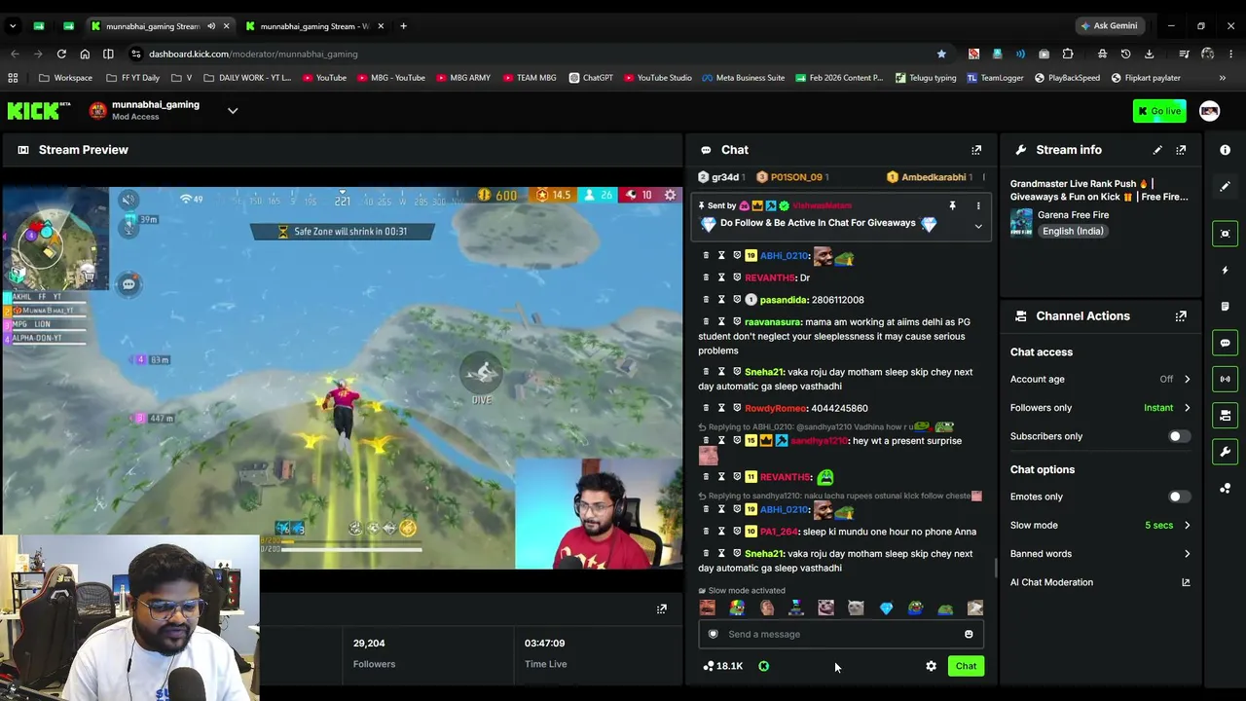
Task: Pick the blue diamond quick emote
Action: 886,609
